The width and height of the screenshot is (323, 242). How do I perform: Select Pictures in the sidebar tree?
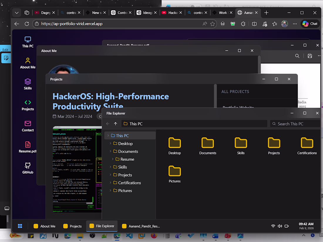tap(125, 191)
